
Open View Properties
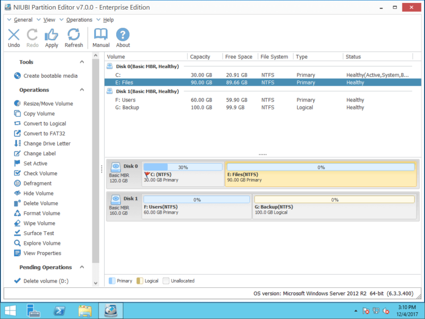37,253
